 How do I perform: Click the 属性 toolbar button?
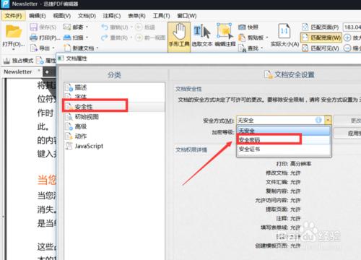(45, 61)
